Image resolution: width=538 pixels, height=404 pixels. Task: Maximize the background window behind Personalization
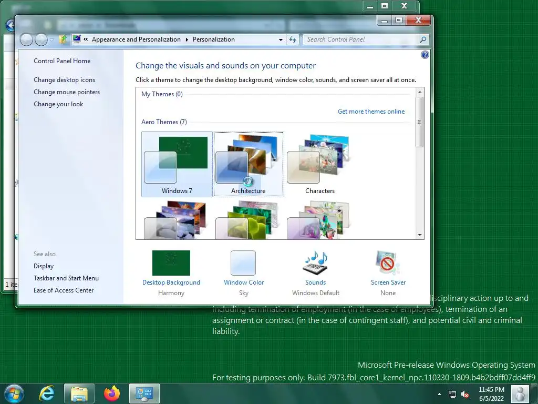[x=385, y=6]
